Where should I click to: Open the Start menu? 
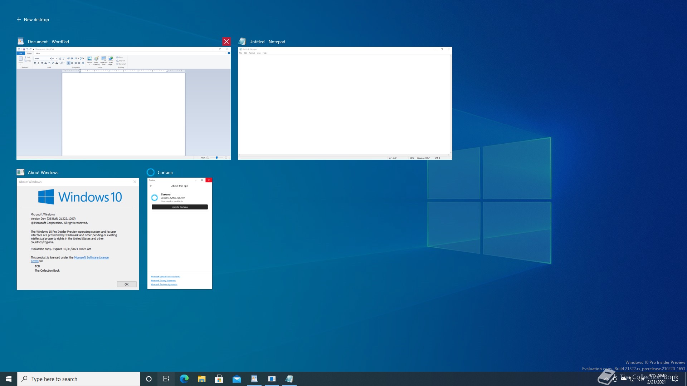click(x=9, y=379)
